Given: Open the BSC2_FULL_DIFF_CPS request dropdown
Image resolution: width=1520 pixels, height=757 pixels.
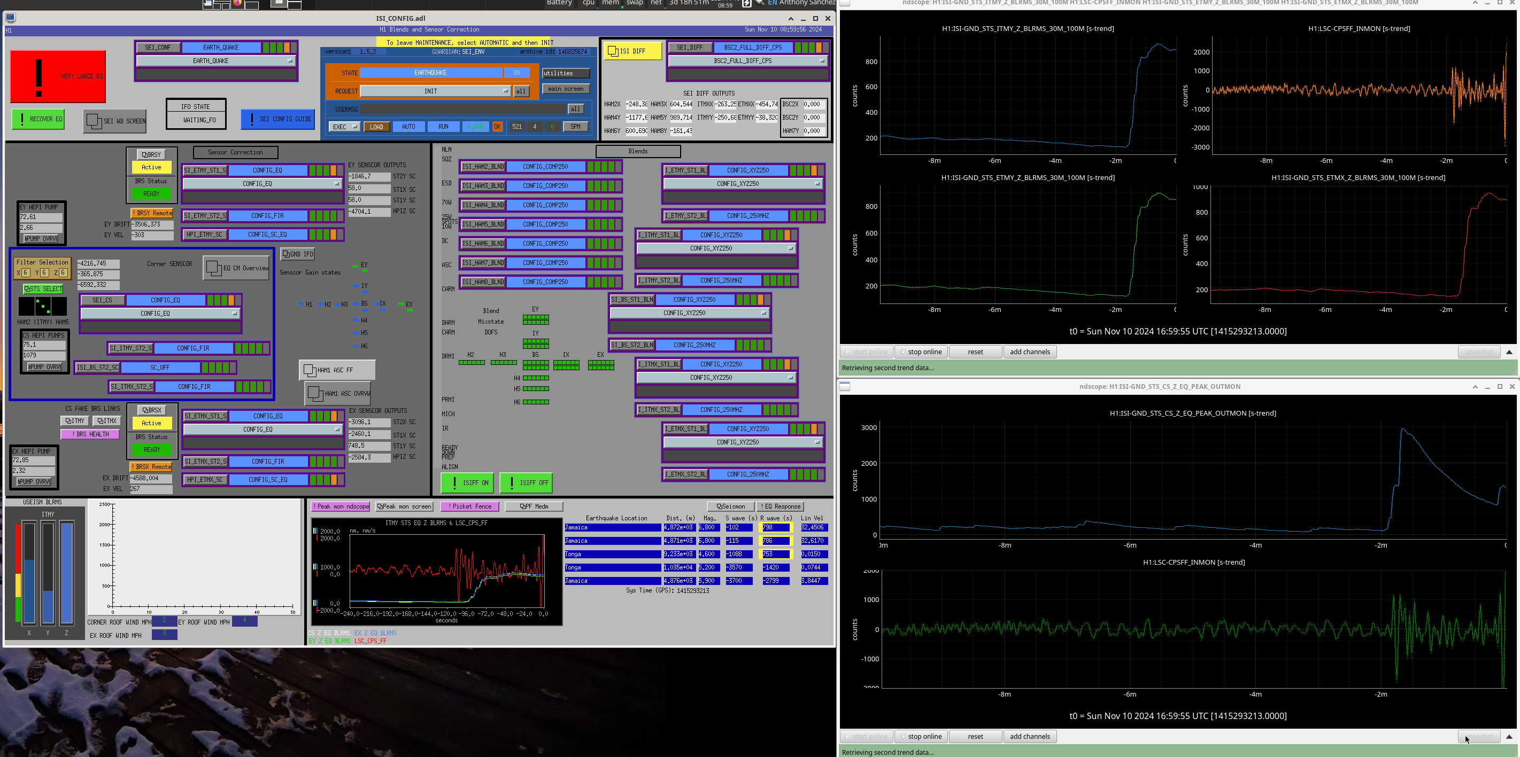Looking at the screenshot, I should (747, 61).
